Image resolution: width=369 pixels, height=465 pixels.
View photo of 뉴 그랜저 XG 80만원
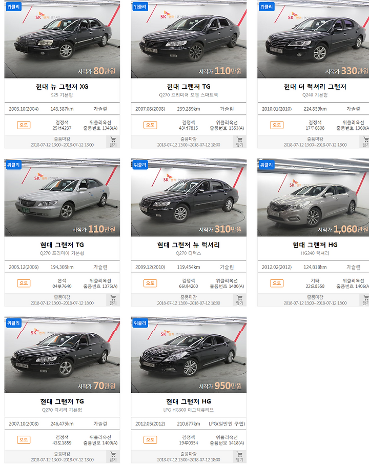[62, 39]
